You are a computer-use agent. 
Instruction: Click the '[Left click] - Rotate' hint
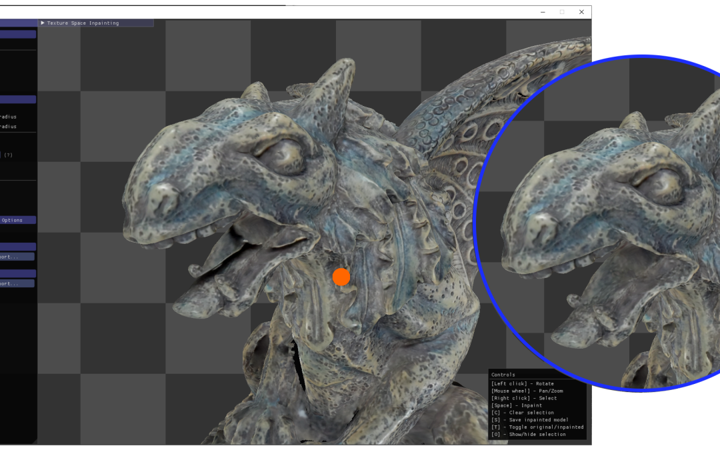point(523,383)
